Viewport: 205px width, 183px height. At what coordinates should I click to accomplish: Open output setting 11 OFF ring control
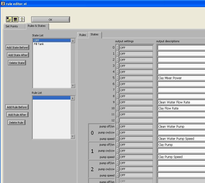point(136,115)
